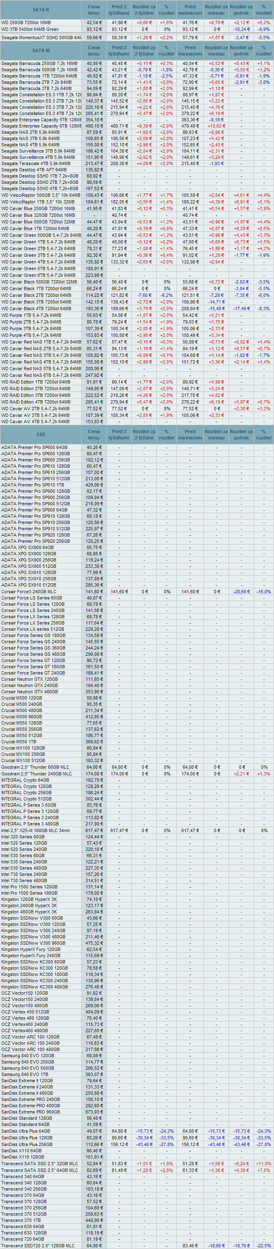This screenshot has width=274, height=1249.
Task: Click the 440,90 € price of Transcend 370 1TB
Action: coord(94,1220)
